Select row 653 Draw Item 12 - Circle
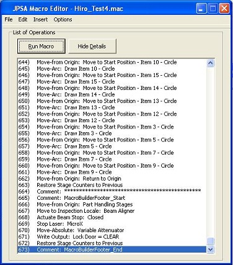Screen dimensions: 233x265 (112, 120)
